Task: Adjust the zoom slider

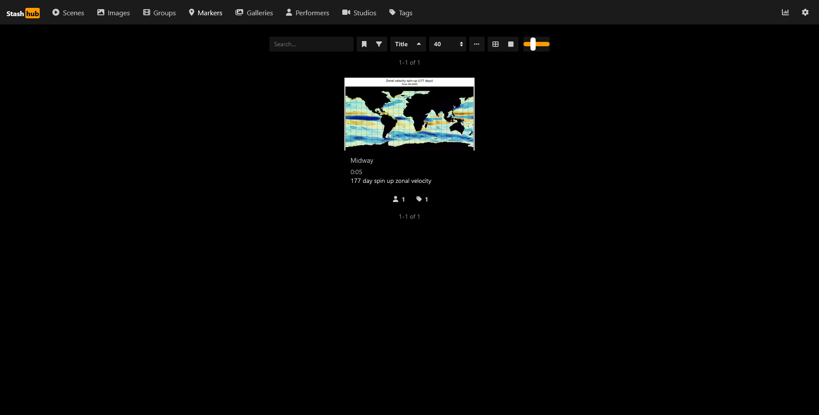Action: click(536, 44)
